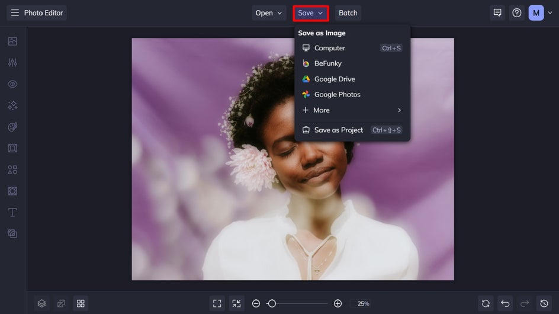The image size is (559, 314).
Task: Open the Image Manager sidebar panel
Action: pos(12,41)
